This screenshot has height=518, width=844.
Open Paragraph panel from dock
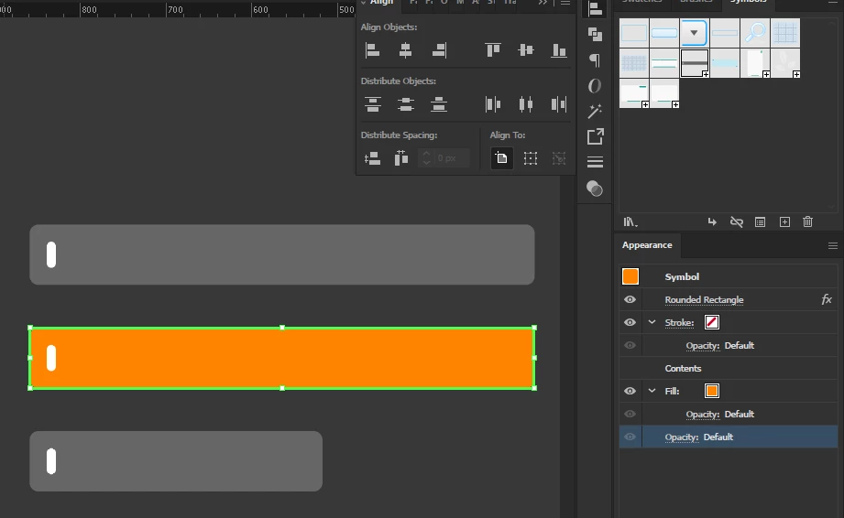click(x=595, y=60)
